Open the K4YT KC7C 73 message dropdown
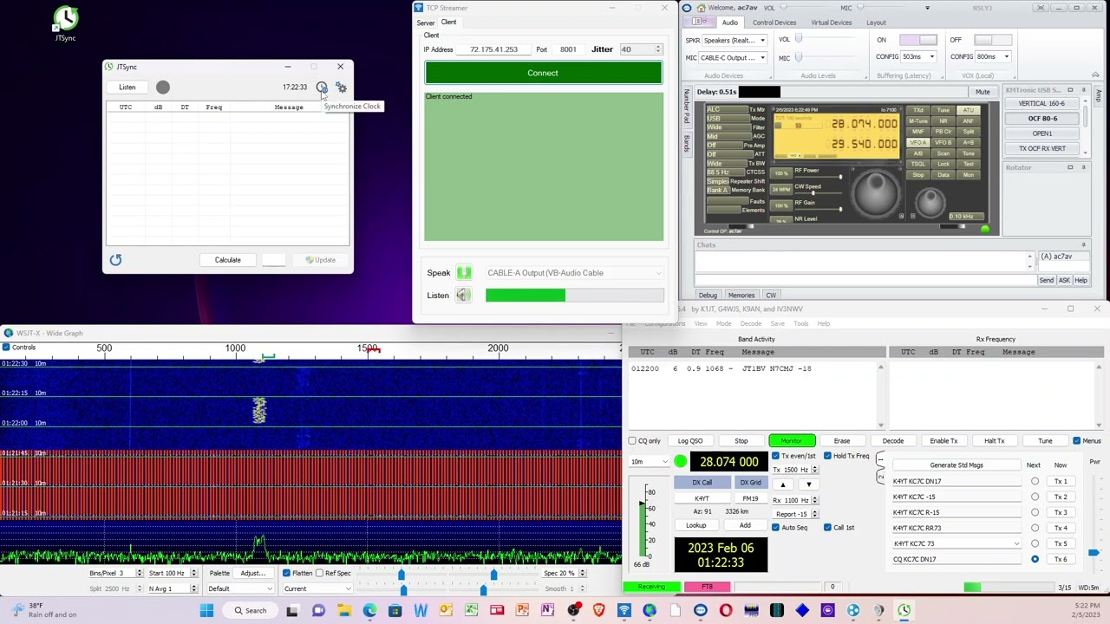The height and width of the screenshot is (624, 1110). pos(957,543)
